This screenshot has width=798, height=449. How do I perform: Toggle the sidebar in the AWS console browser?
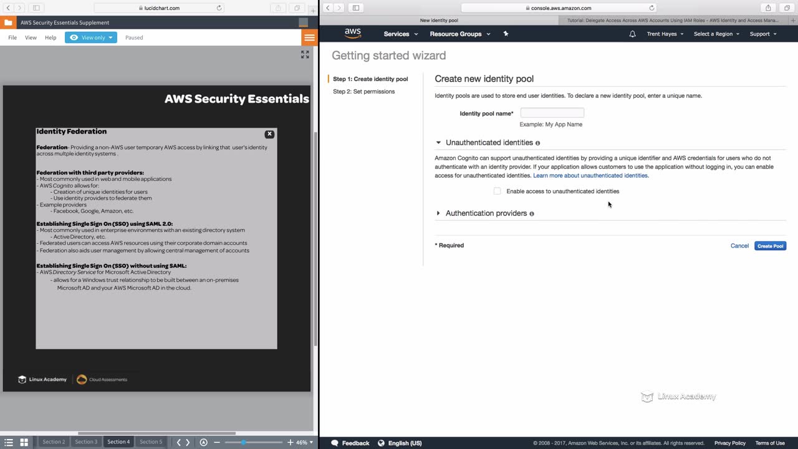coord(356,8)
